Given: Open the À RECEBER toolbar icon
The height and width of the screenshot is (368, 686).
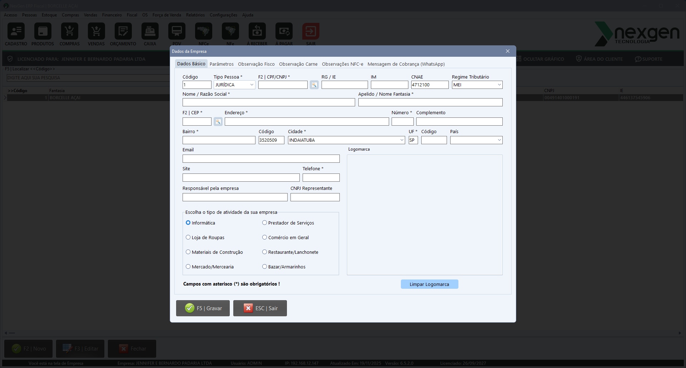Looking at the screenshot, I should 257,32.
